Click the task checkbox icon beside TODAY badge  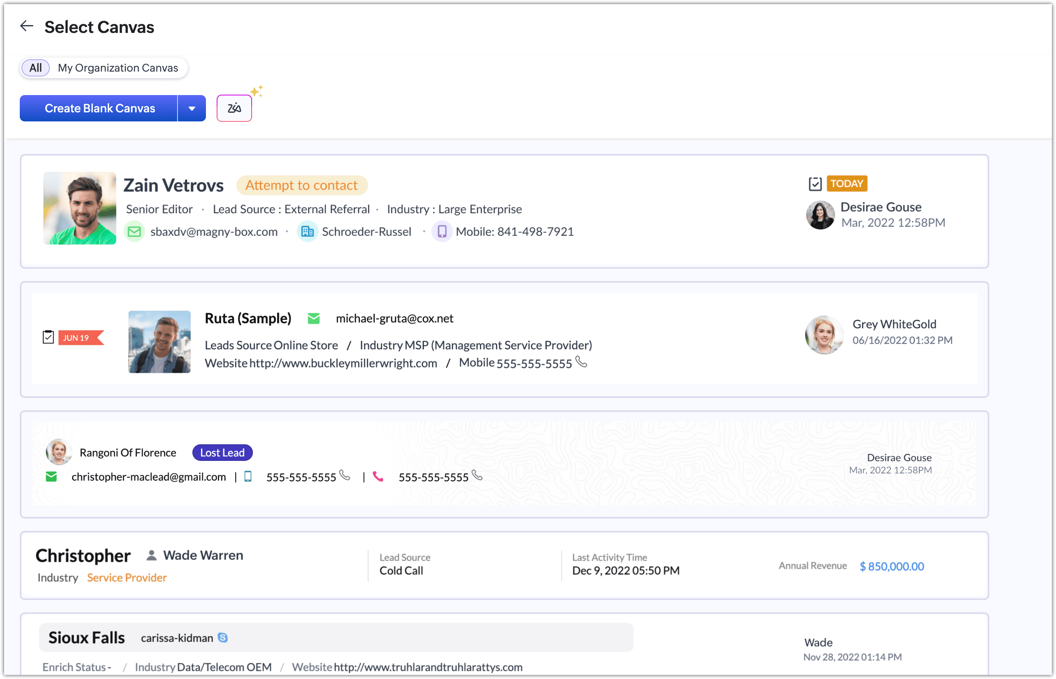tap(815, 184)
